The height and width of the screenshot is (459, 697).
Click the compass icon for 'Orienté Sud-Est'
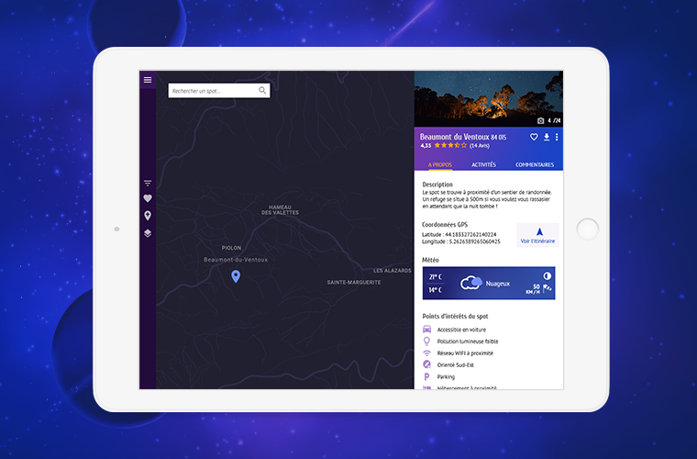point(426,364)
